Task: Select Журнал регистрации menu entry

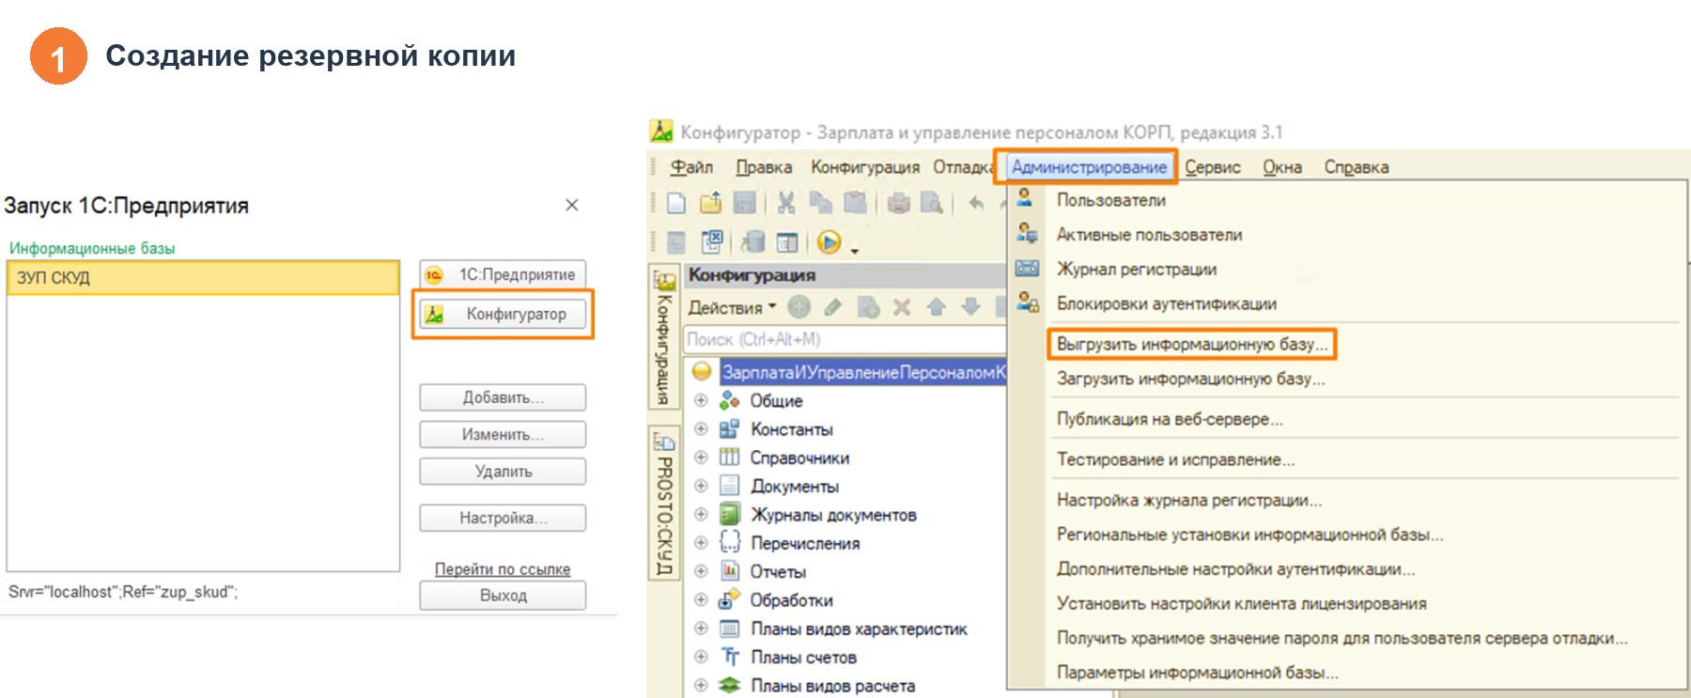Action: [1137, 269]
